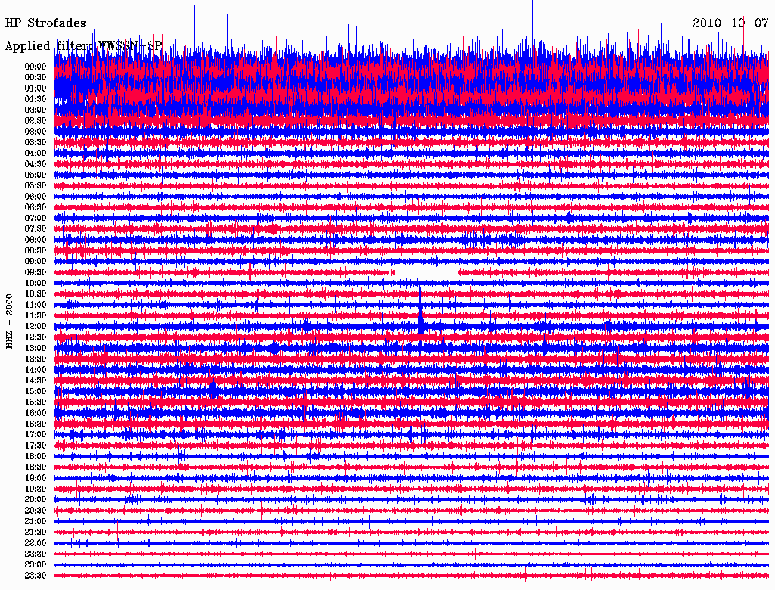Screen dimensions: 775x590
Task: Click the 00:00 time label
Action: pyautogui.click(x=36, y=67)
